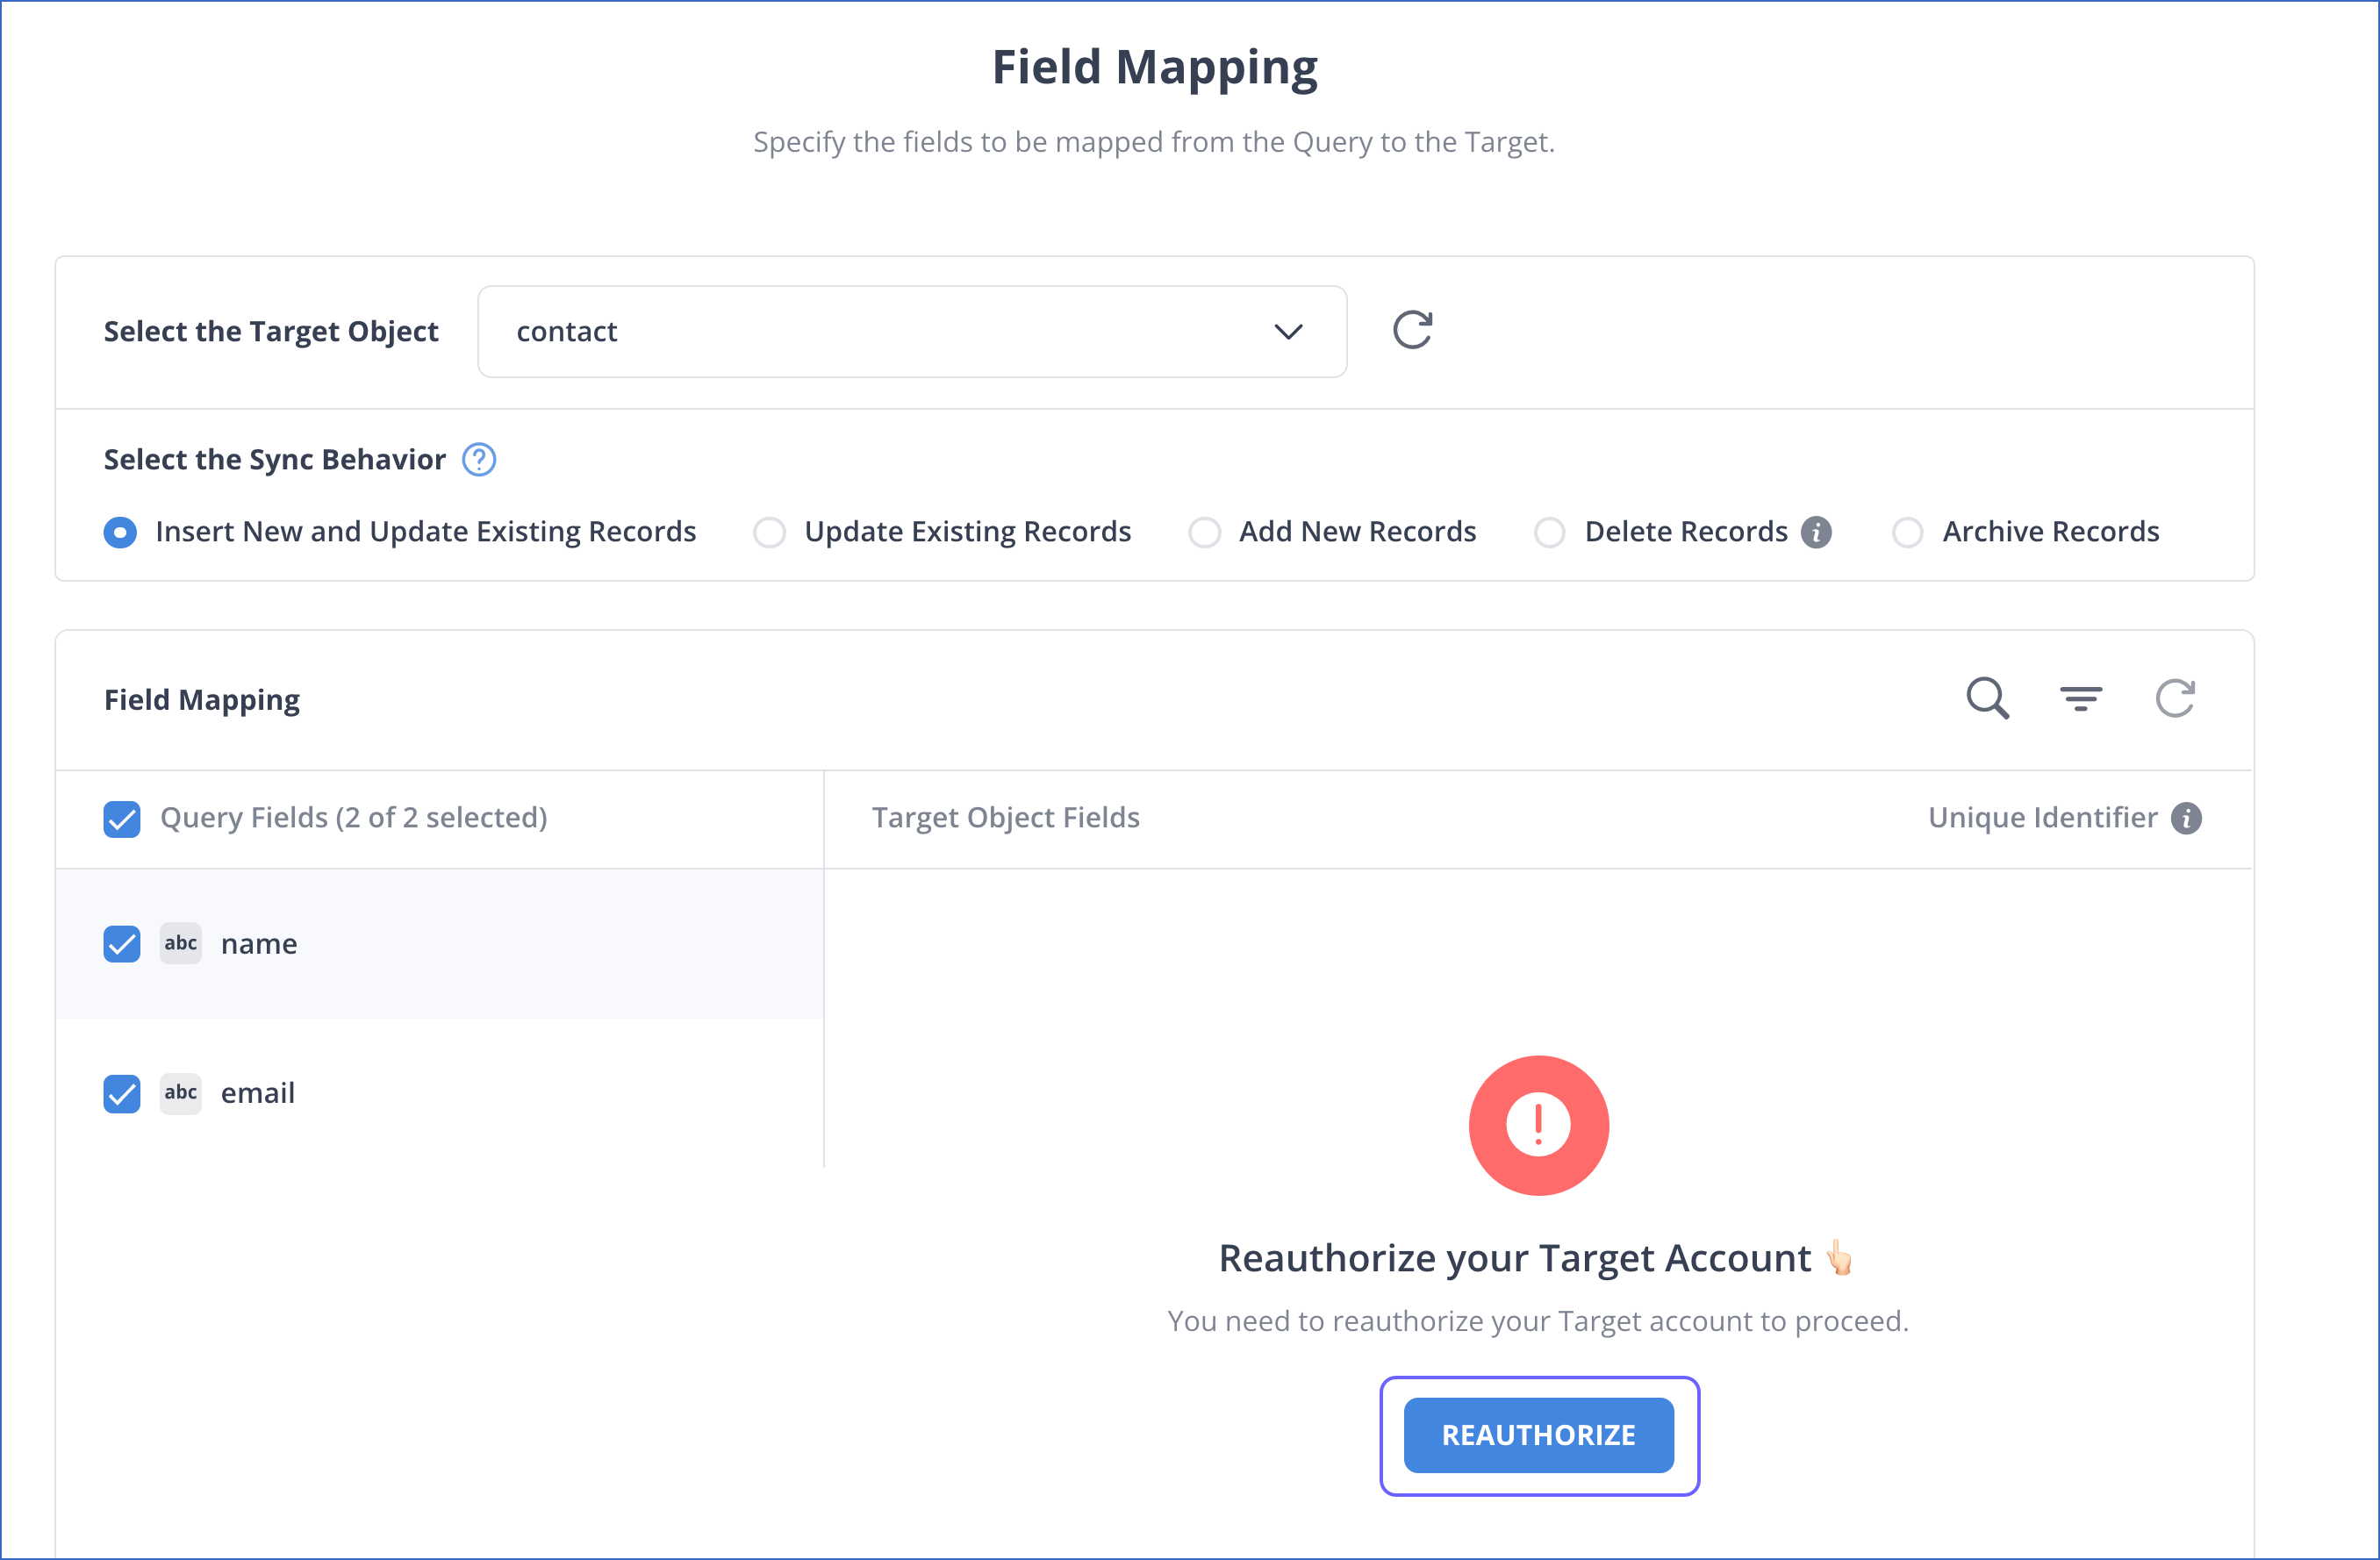
Task: Click the Target Object Fields column header
Action: [1005, 817]
